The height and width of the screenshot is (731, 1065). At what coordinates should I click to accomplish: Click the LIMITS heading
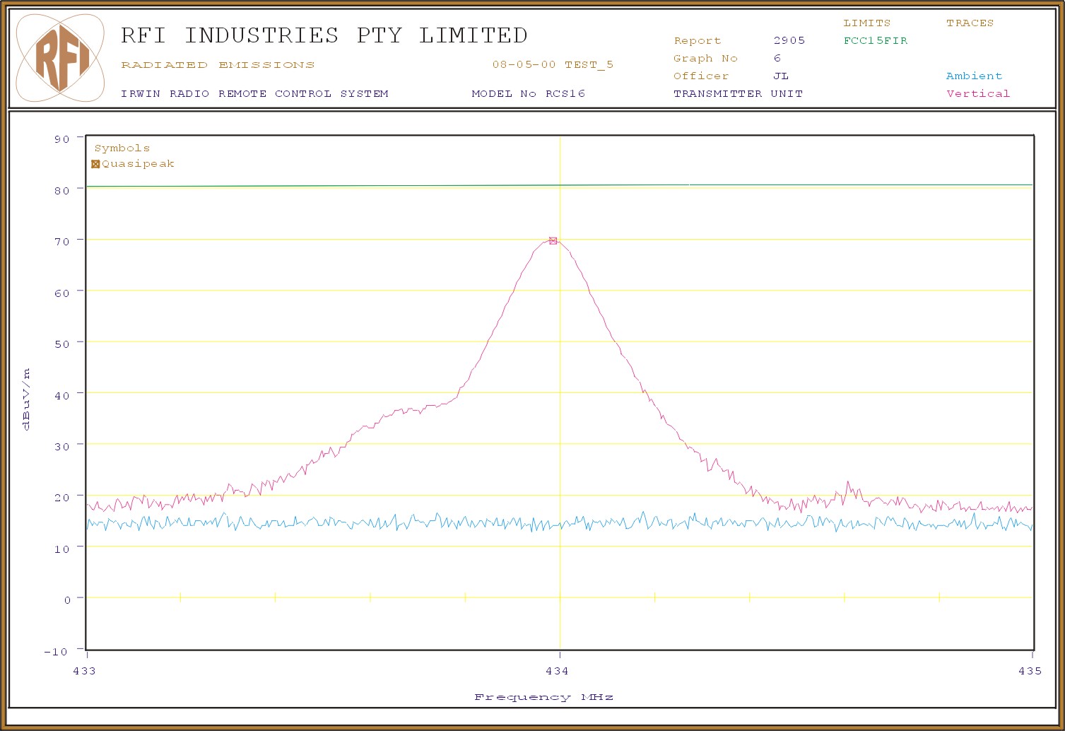866,23
